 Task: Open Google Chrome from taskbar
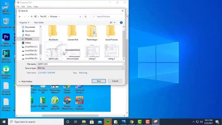click(x=132, y=122)
